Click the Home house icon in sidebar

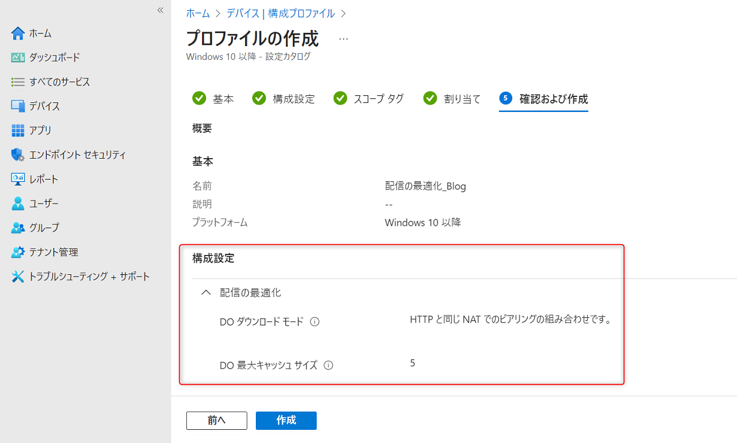(x=18, y=34)
